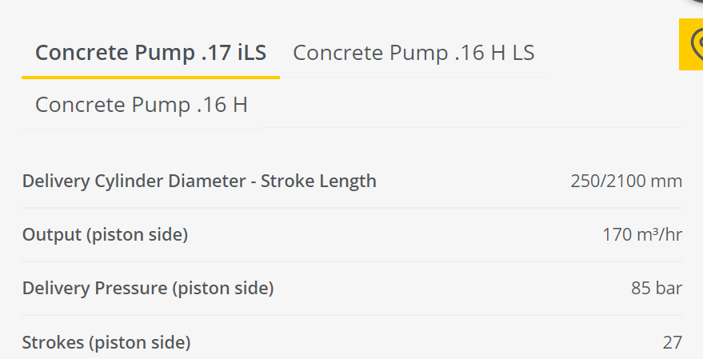This screenshot has width=703, height=359.
Task: Click divider line below the Output row
Action: coord(352,261)
